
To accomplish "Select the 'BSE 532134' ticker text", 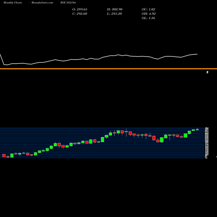I will (68, 3).
